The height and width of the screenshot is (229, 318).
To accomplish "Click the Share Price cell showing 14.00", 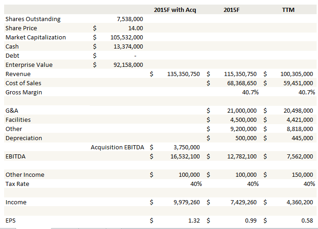I will click(x=134, y=28).
